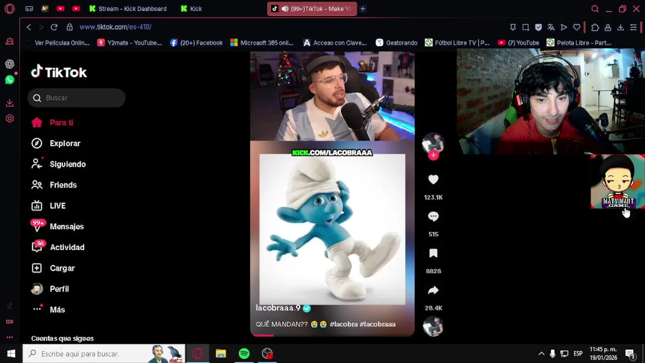Open the Gestorando bookmark
Screen dimensions: 645x363
396,43
